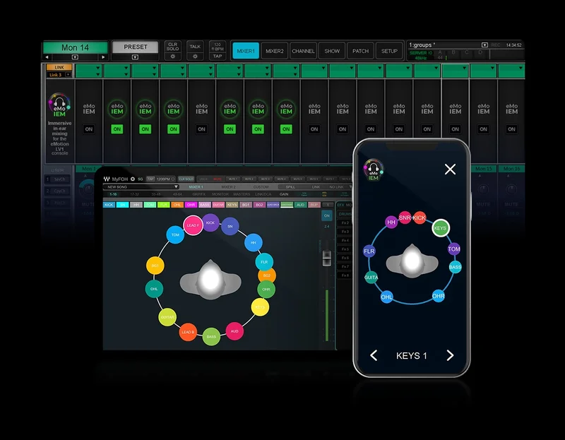Go to next channel after KEYS 1 on phone
Image resolution: width=565 pixels, height=440 pixels.
point(450,356)
